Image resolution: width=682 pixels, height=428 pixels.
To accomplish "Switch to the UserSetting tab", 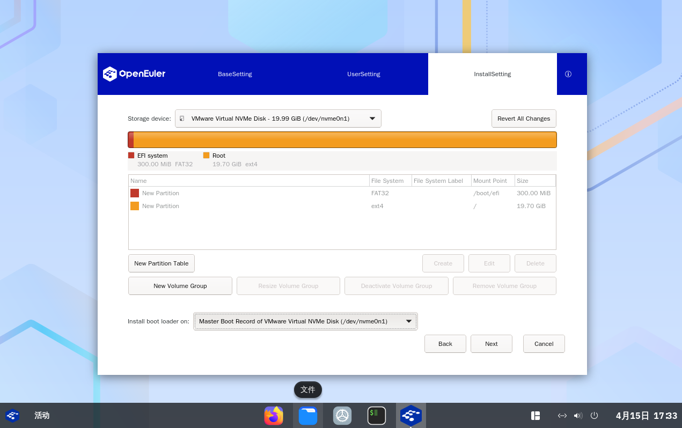I will click(364, 74).
